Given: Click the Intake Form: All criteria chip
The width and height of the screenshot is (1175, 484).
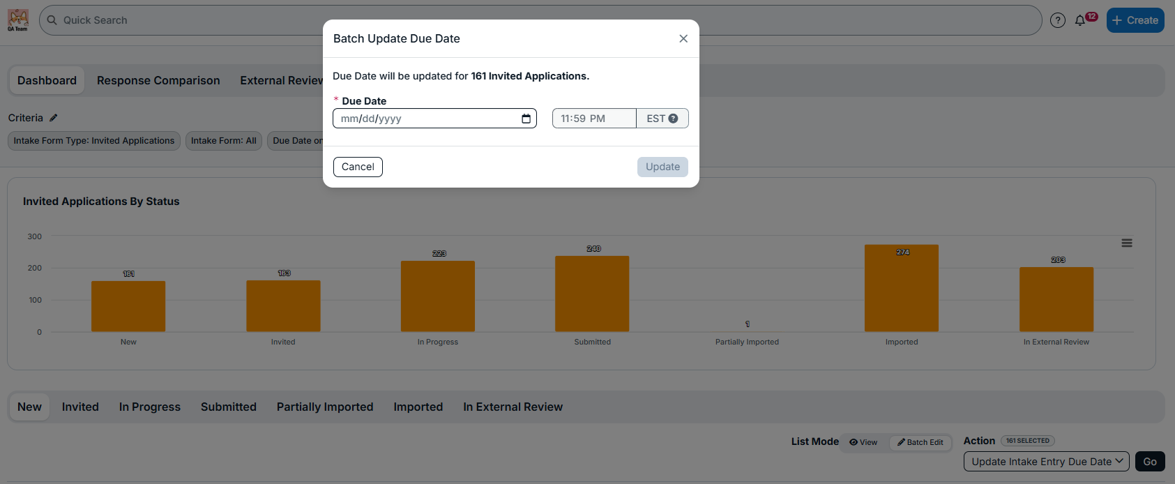Looking at the screenshot, I should point(224,141).
